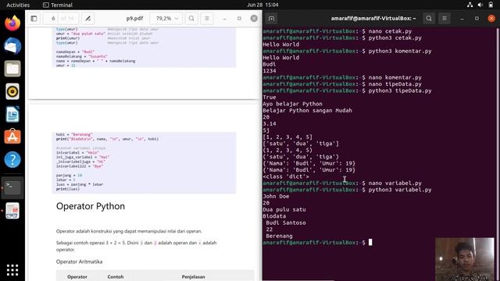Screen dimensions: 500x281
Task: Open the terminal hamburger menu
Action: 445,19
